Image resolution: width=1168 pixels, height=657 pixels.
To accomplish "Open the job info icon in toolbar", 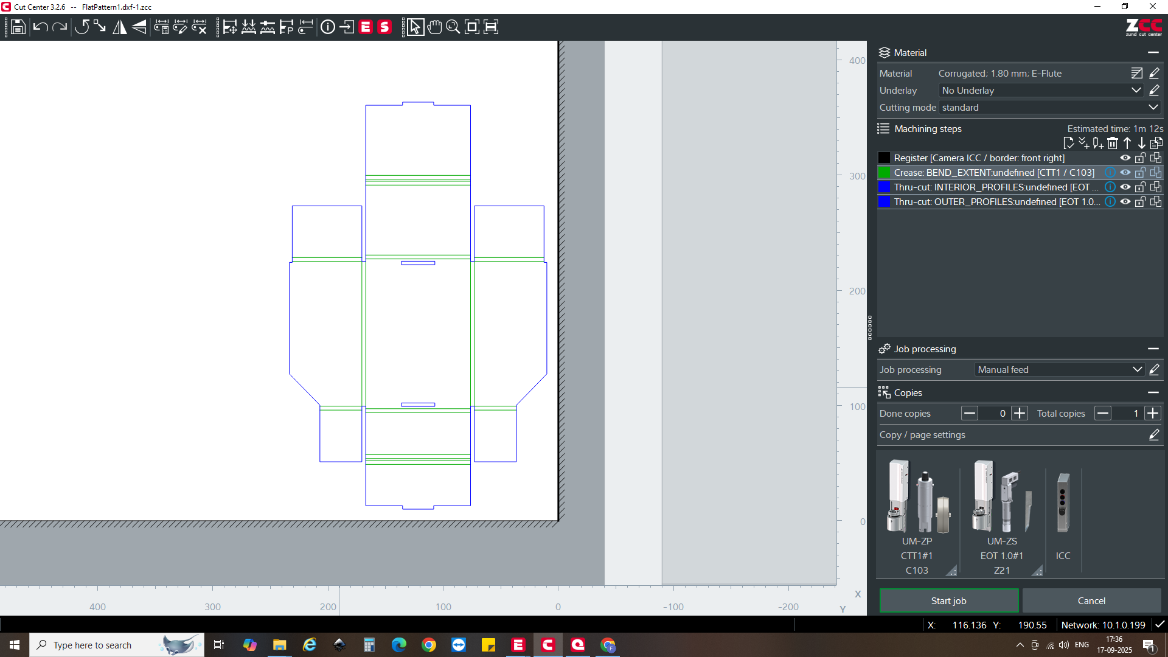I will [x=328, y=27].
